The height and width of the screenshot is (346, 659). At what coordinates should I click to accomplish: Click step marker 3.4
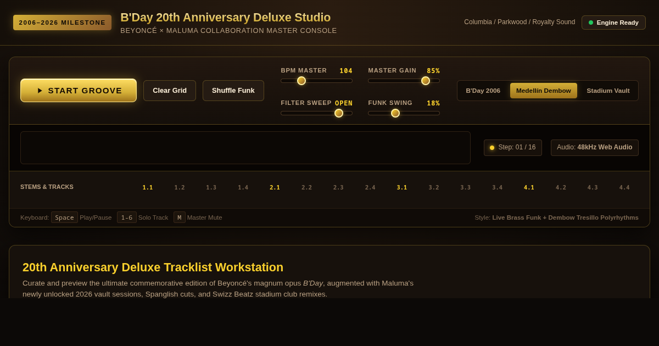click(498, 188)
